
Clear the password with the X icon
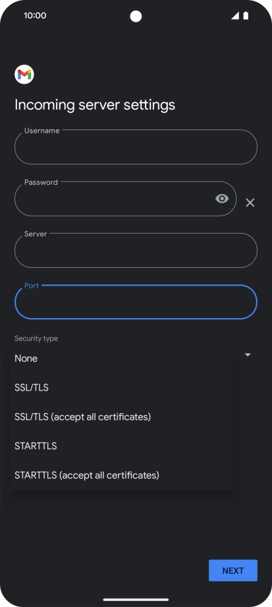point(250,203)
